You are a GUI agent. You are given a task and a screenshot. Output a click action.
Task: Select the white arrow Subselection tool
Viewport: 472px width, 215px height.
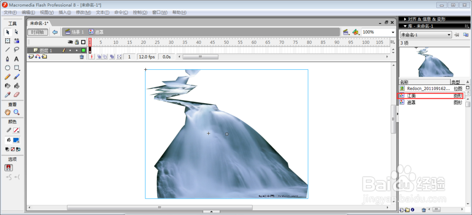pyautogui.click(x=17, y=32)
